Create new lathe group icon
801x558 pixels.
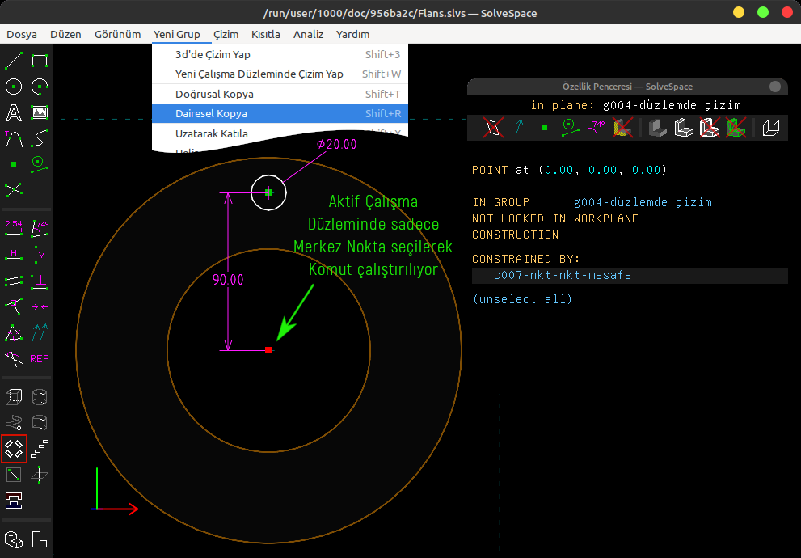[40, 397]
